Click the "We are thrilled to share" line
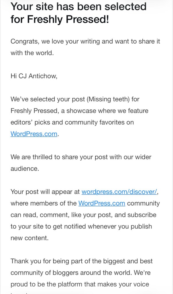 tap(81, 157)
